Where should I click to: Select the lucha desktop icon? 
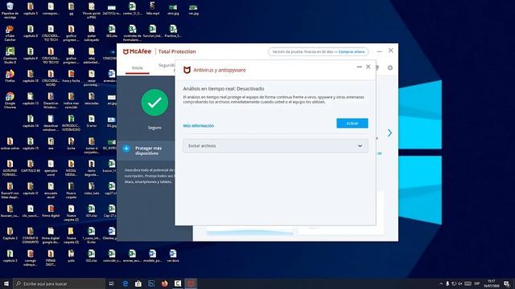click(x=71, y=143)
